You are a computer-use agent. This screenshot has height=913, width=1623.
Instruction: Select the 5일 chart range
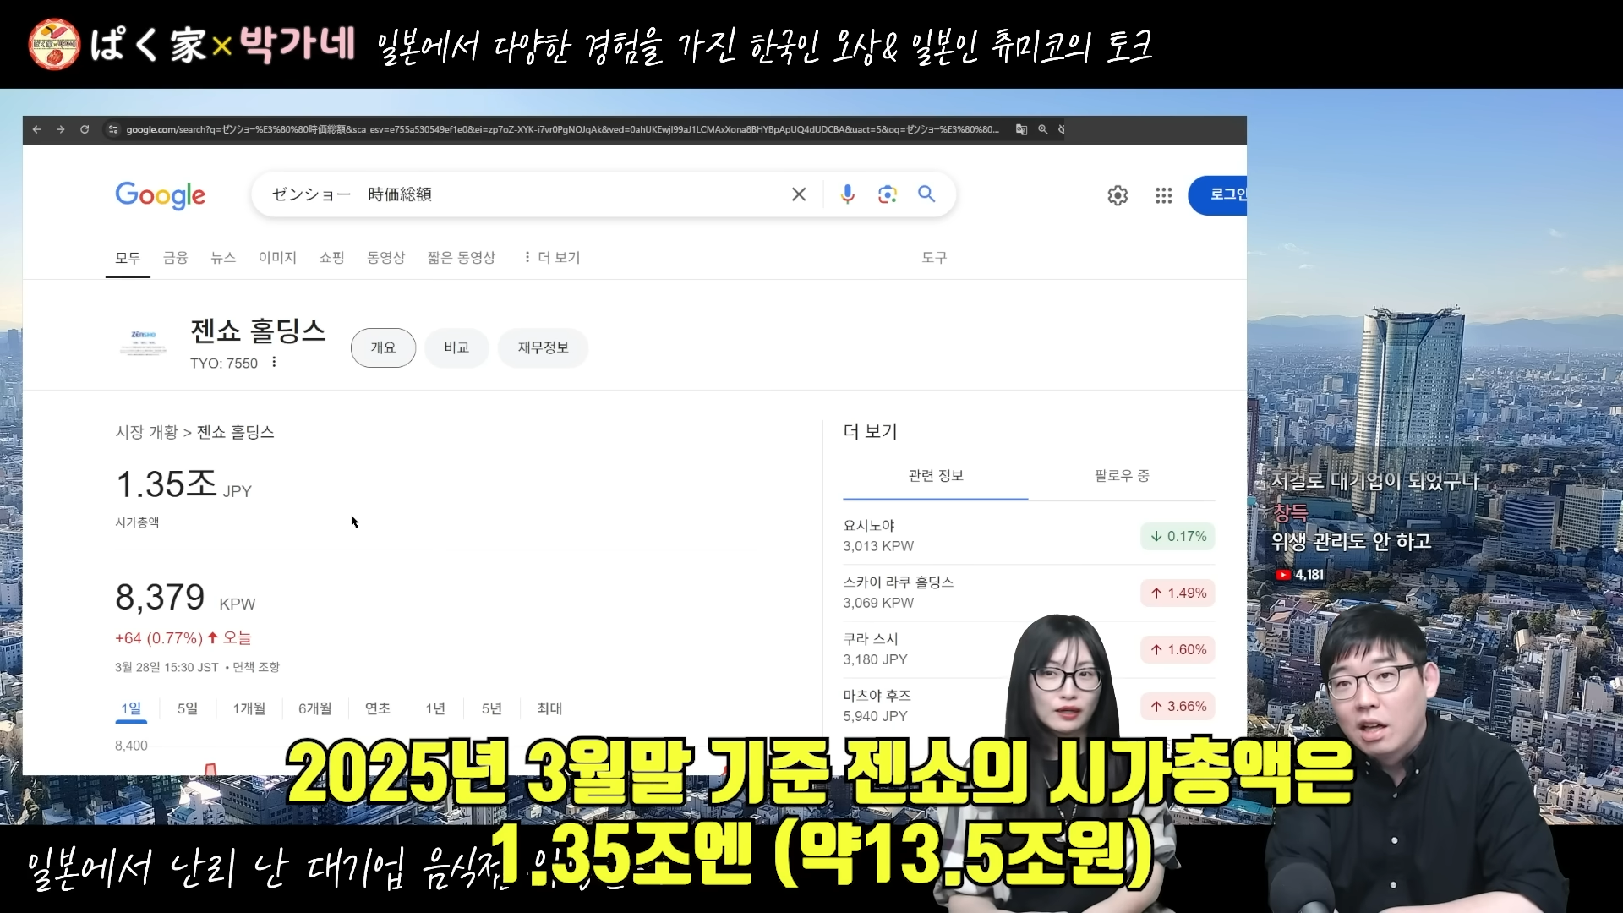coord(188,708)
